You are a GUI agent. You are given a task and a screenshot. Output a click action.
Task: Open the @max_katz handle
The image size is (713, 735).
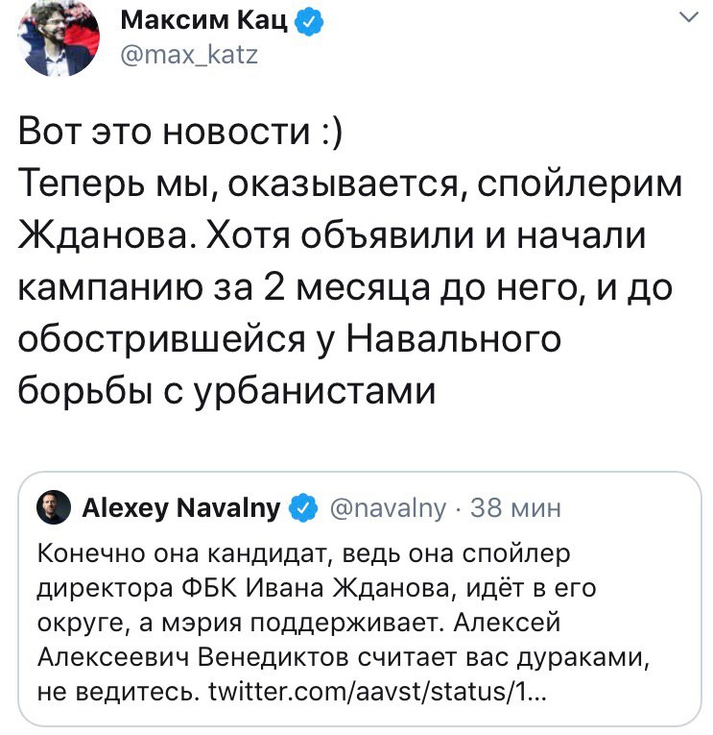pos(190,55)
